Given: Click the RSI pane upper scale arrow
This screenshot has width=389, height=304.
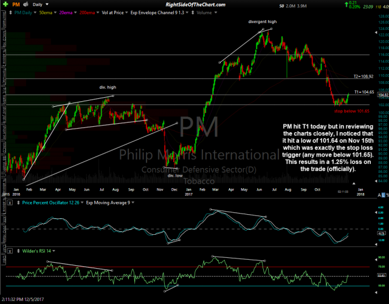Looking at the screenshot, I should coord(376,260).
